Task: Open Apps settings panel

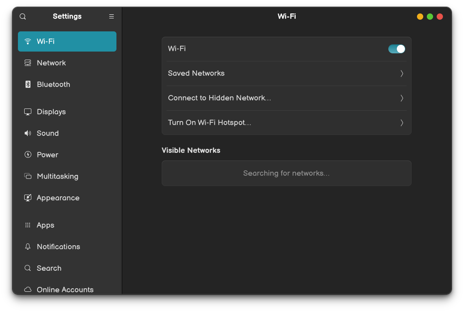Action: [x=67, y=225]
